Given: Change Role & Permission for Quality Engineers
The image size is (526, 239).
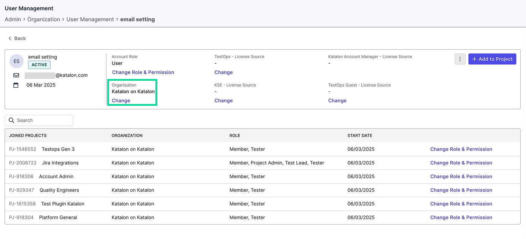Looking at the screenshot, I should pyautogui.click(x=461, y=190).
